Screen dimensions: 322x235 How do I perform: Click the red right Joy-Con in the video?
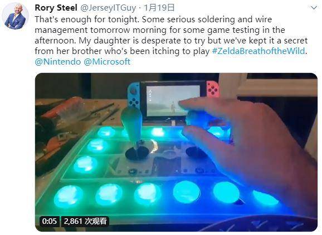click(x=213, y=89)
